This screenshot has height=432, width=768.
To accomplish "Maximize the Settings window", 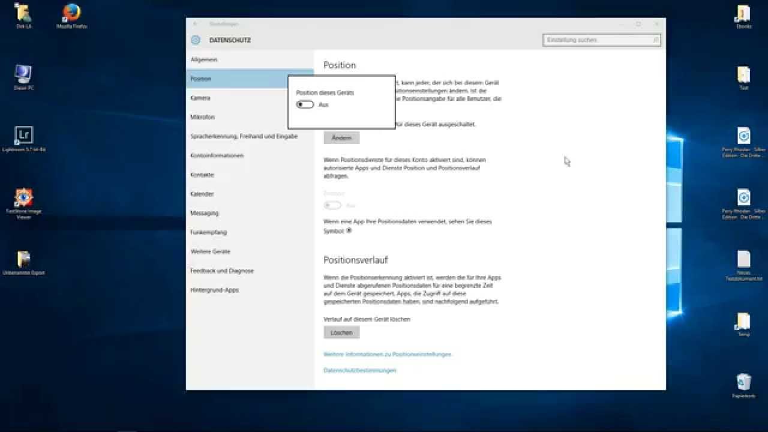I will pyautogui.click(x=638, y=24).
